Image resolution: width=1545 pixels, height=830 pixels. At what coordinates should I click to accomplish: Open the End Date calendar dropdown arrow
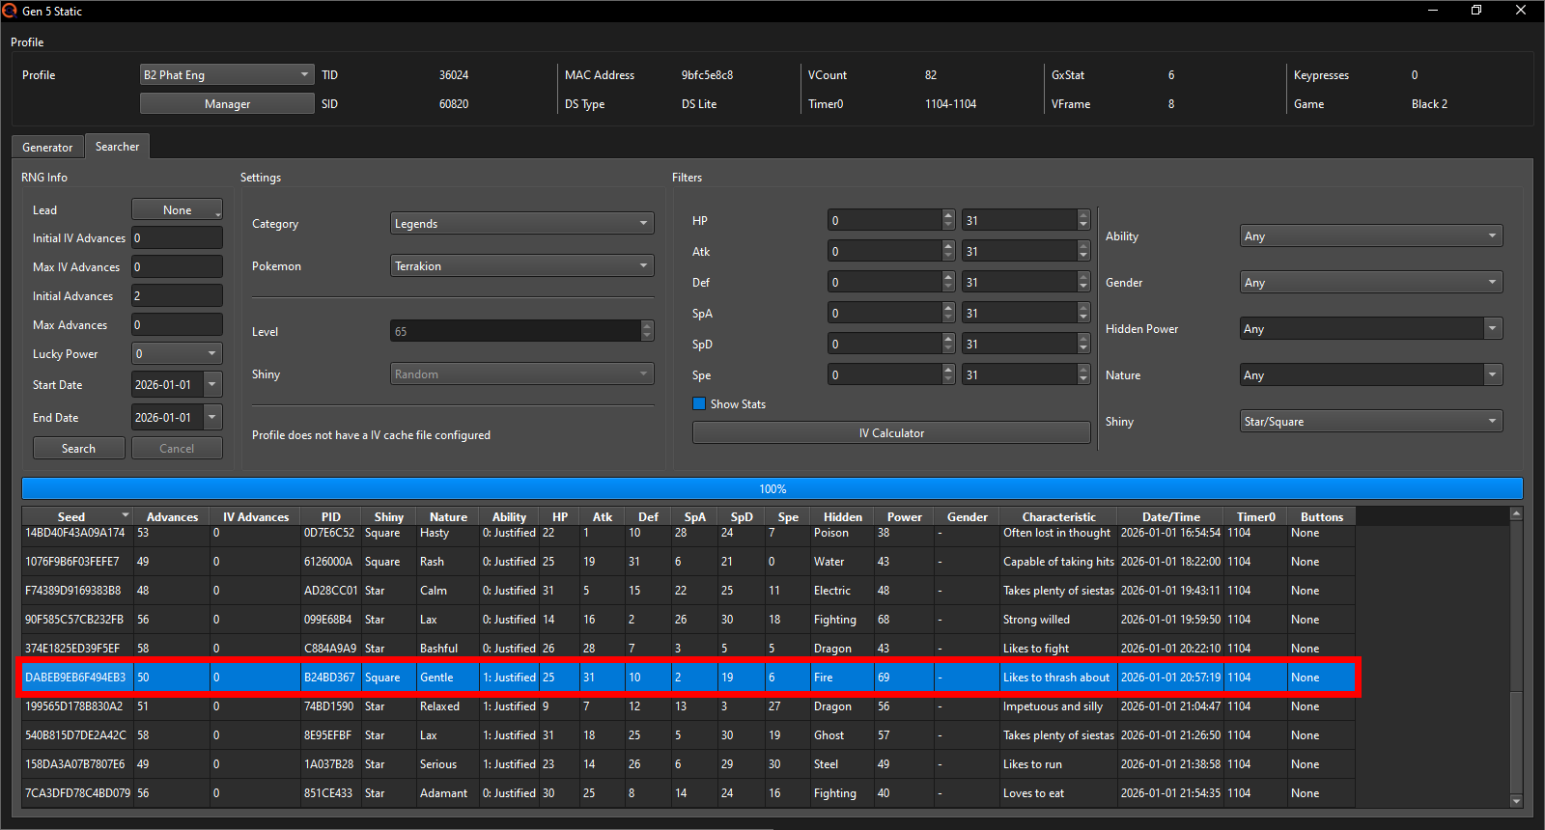(x=212, y=418)
